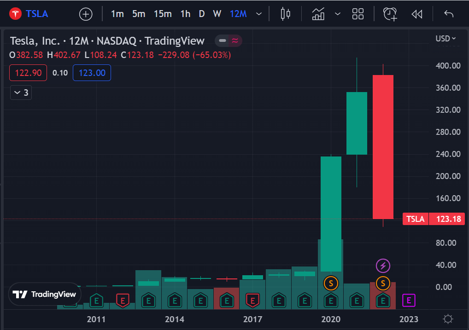The image size is (469, 330).
Task: Click the green 2021 candle body
Action: (x=357, y=123)
